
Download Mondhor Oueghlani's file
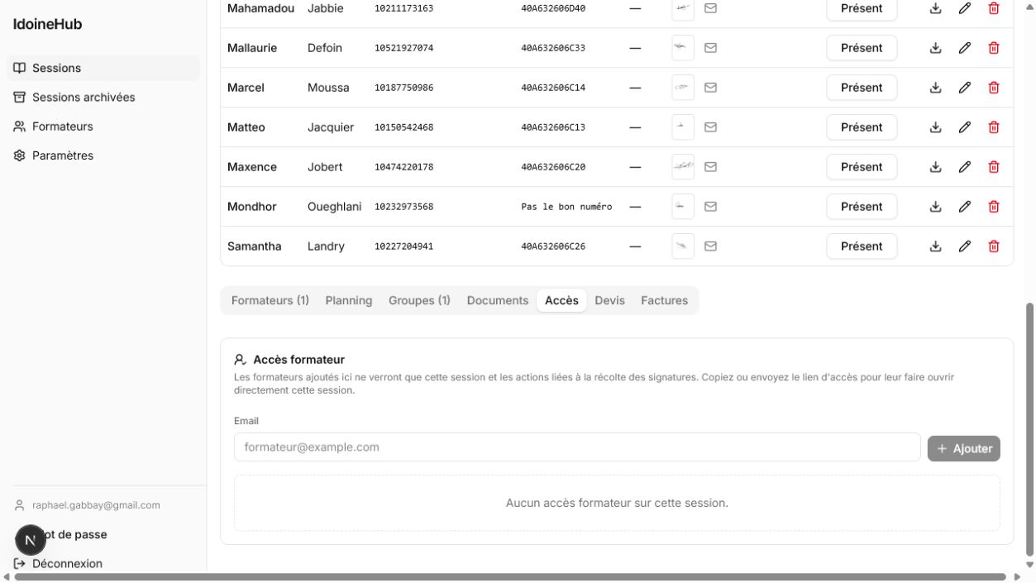point(936,207)
